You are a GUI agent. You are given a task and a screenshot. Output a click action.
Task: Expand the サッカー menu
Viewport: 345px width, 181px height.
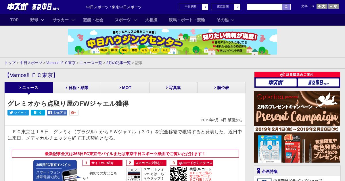(x=64, y=20)
